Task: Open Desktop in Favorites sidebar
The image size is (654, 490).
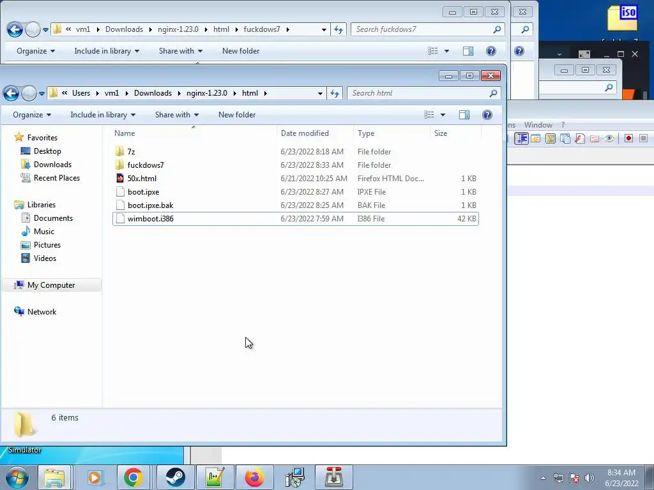Action: [47, 151]
